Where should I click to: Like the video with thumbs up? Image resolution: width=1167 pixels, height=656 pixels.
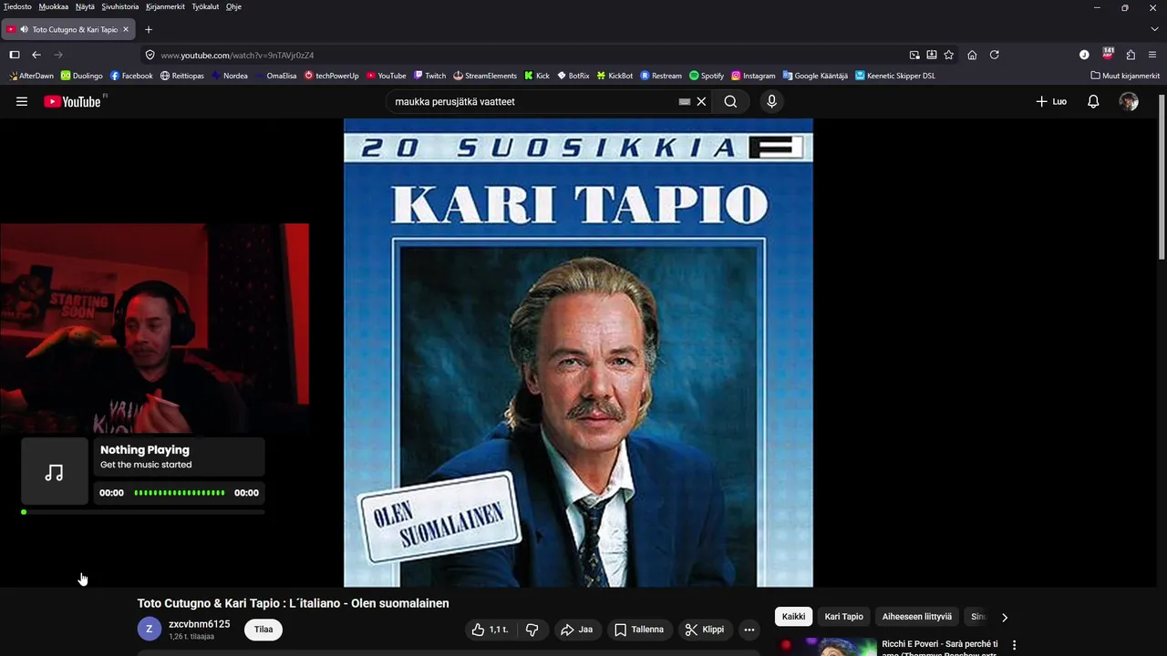[490, 630]
